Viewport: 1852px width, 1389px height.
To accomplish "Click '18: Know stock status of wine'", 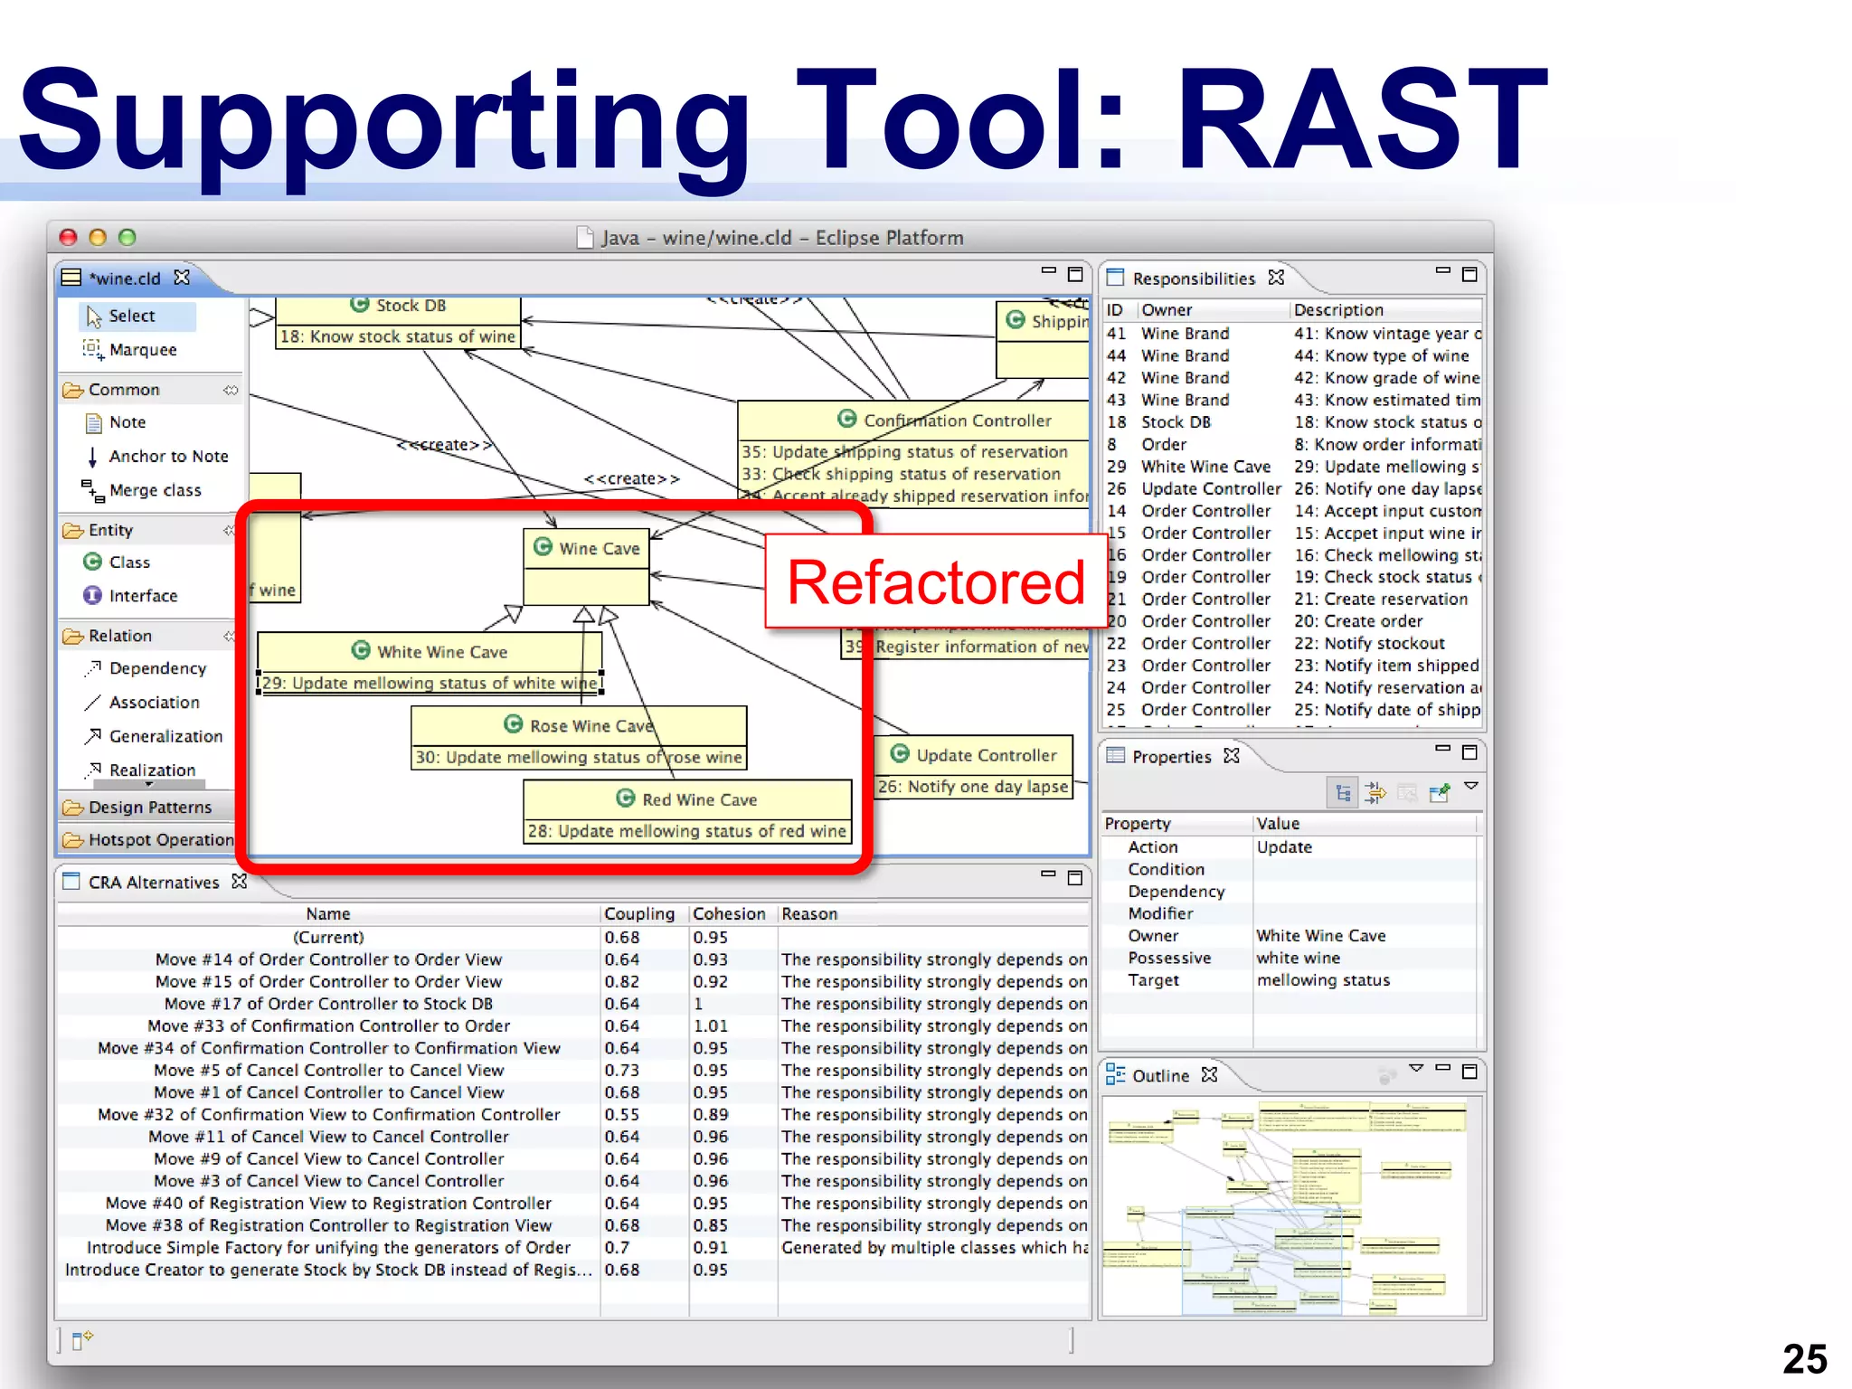I will coord(398,336).
